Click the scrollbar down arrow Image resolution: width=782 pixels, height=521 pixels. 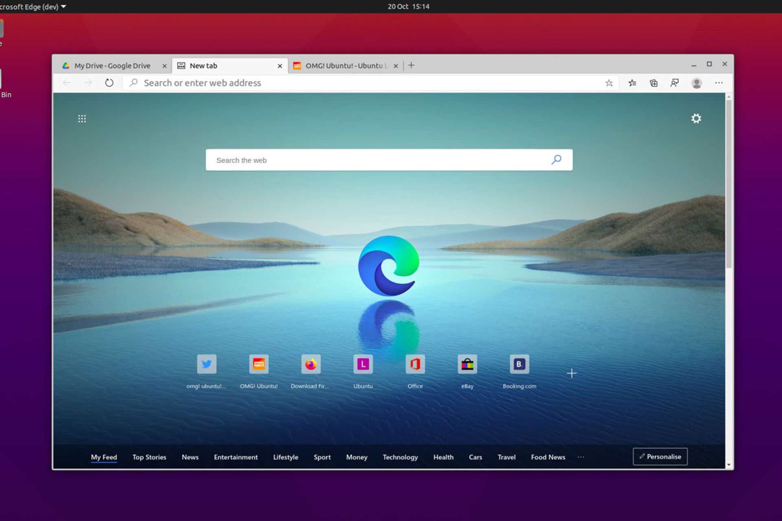coord(729,465)
